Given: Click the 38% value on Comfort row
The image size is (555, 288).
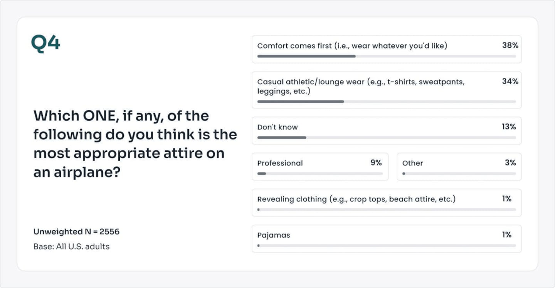Looking at the screenshot, I should 510,45.
